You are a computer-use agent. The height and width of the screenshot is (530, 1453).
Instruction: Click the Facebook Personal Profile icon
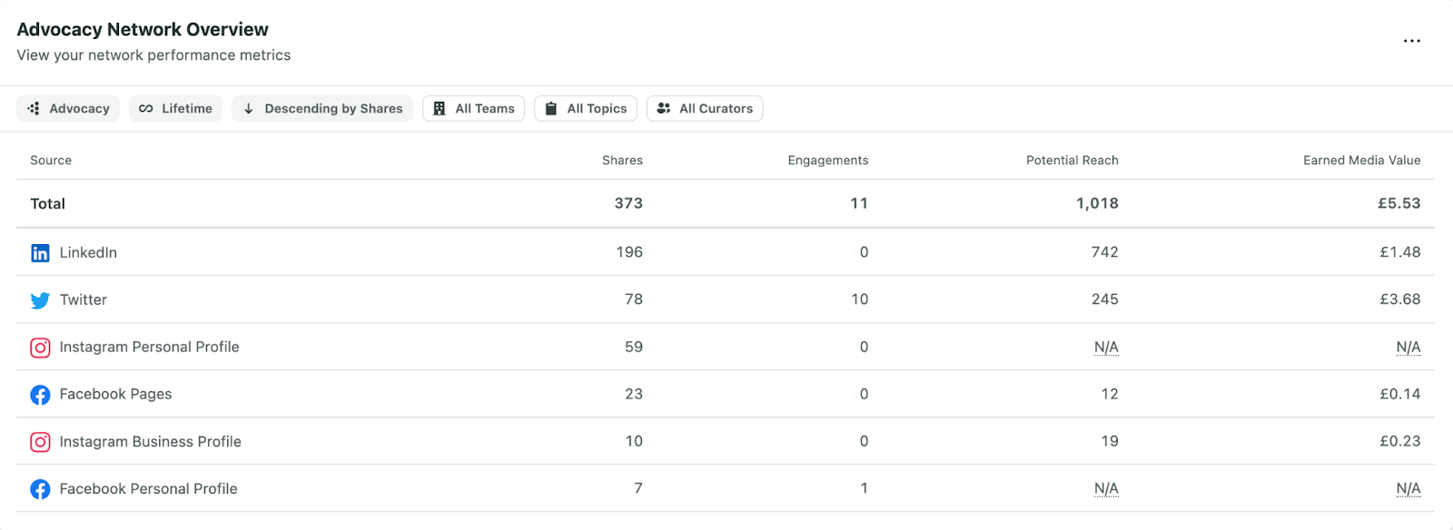pyautogui.click(x=40, y=489)
